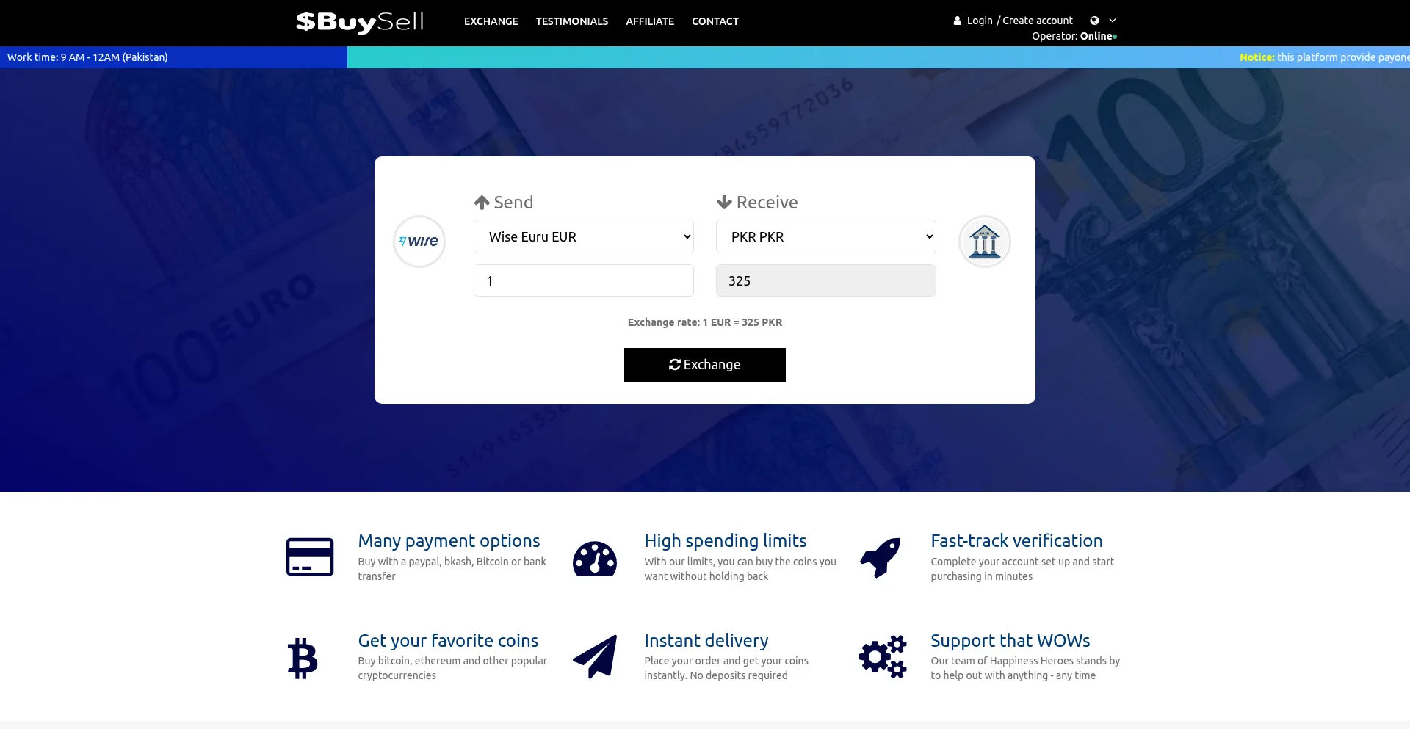Click the black Exchange button

pyautogui.click(x=705, y=365)
